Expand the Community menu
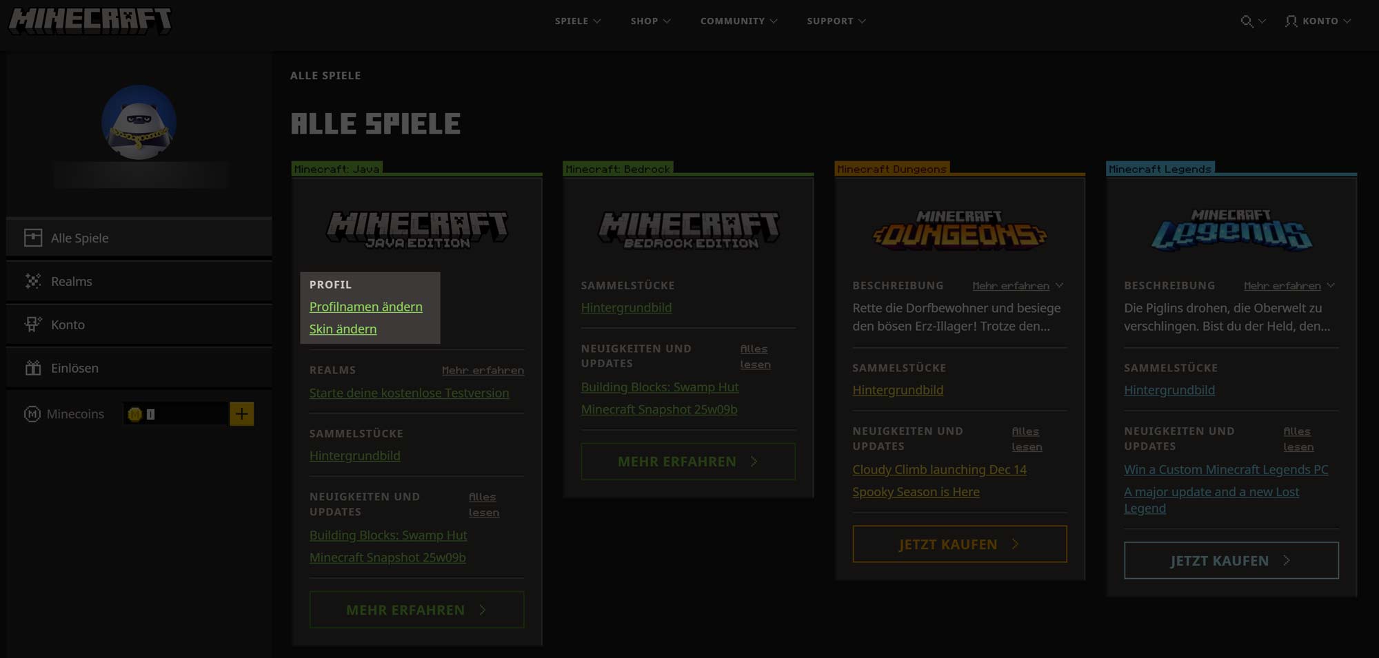This screenshot has width=1379, height=658. (739, 21)
